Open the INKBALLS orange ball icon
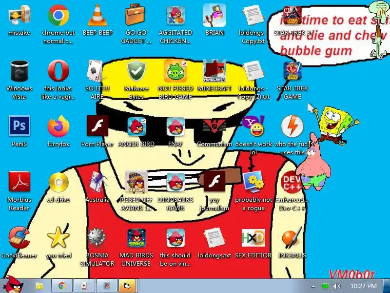 [292, 237]
